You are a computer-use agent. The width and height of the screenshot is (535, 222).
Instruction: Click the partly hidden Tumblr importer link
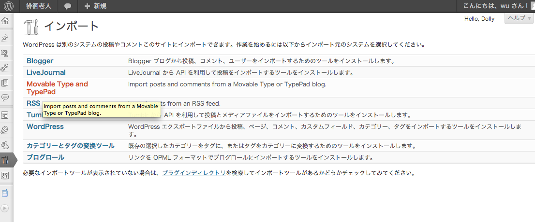[34, 115]
